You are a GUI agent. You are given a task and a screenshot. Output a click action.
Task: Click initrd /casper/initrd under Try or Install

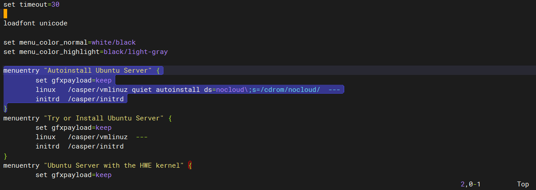click(80, 146)
